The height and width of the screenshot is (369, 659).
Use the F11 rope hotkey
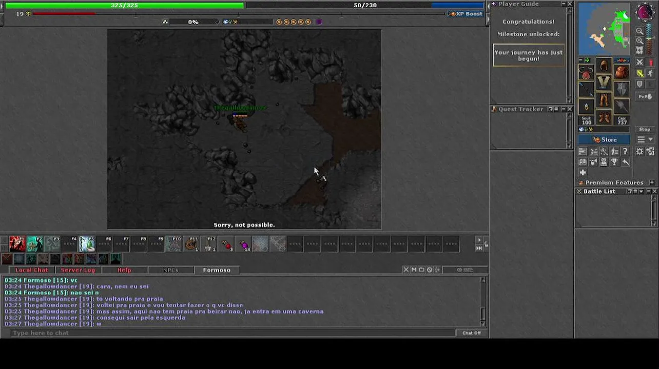coord(191,244)
